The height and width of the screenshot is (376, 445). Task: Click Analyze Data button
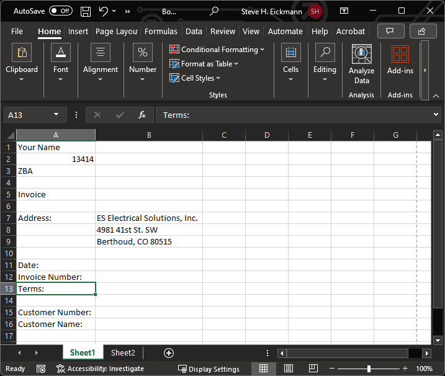[362, 65]
